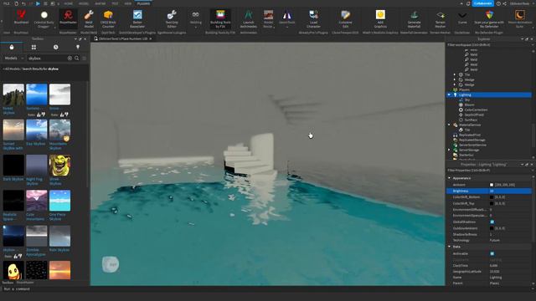Open Celestial Body Dragger plugin
Screen dimensions: 536x301
coord(44,18)
